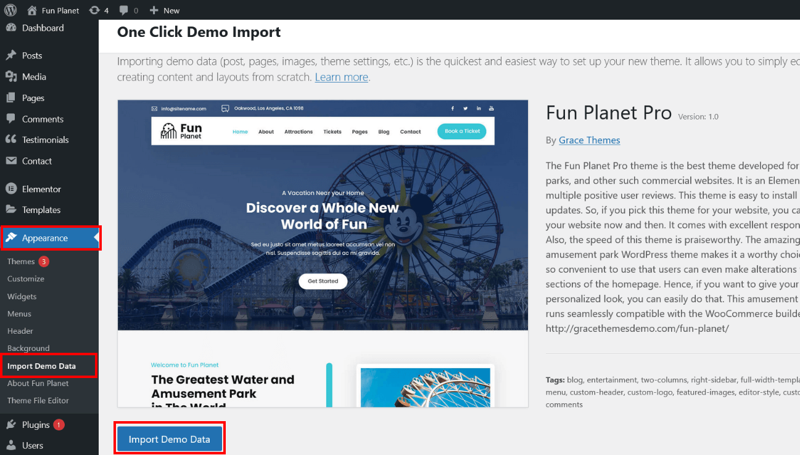This screenshot has height=455, width=800.
Task: Click Tickets in the preview navigation
Action: (332, 132)
